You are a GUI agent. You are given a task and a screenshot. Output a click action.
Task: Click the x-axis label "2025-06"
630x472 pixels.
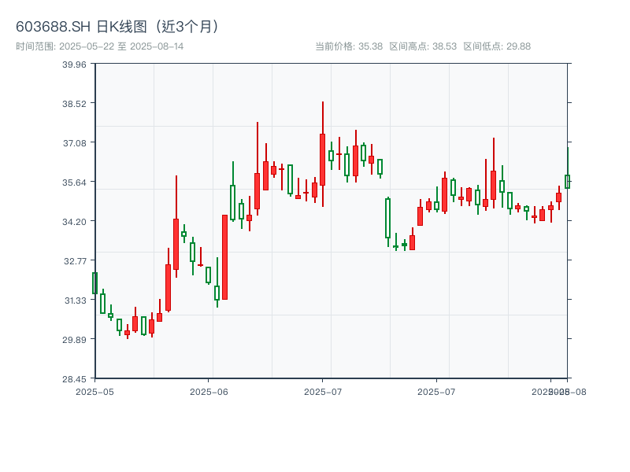click(x=209, y=392)
